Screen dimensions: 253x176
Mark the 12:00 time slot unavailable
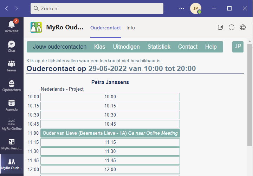tap(110, 170)
